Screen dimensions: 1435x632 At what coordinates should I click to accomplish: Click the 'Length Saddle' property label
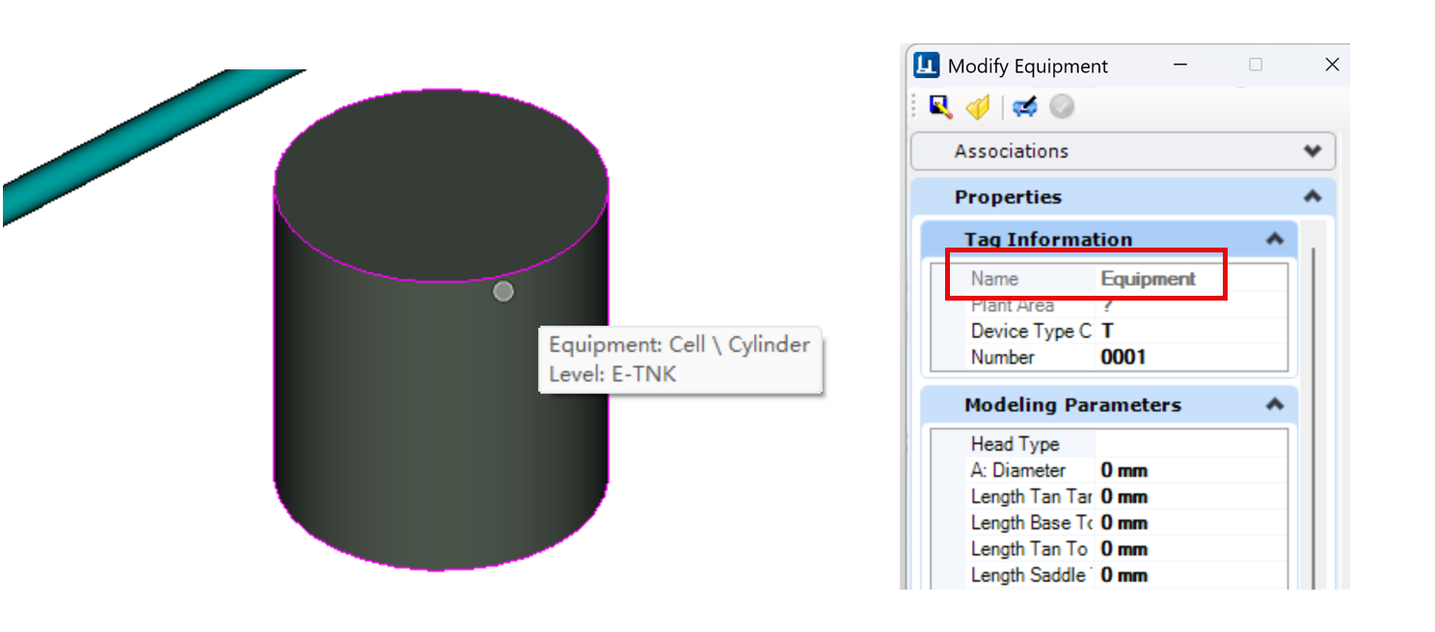pos(1031,575)
